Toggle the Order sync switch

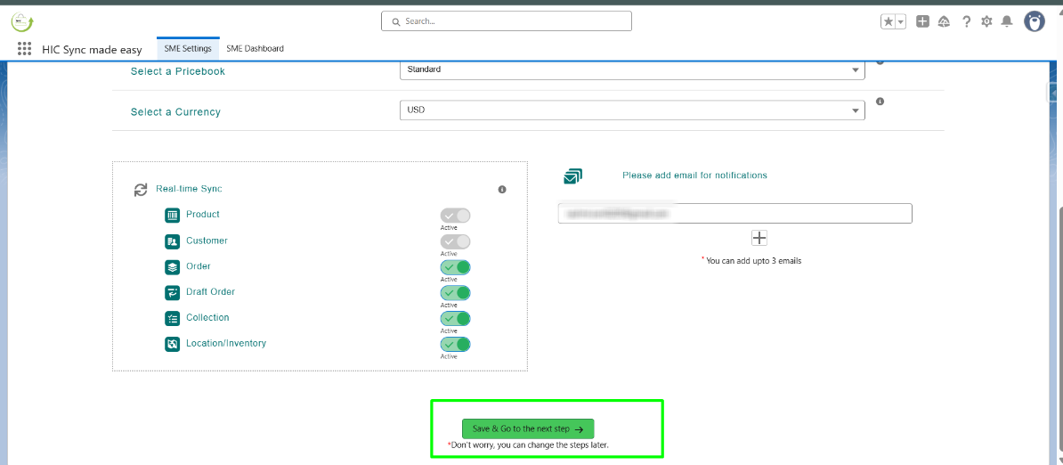pyautogui.click(x=455, y=267)
